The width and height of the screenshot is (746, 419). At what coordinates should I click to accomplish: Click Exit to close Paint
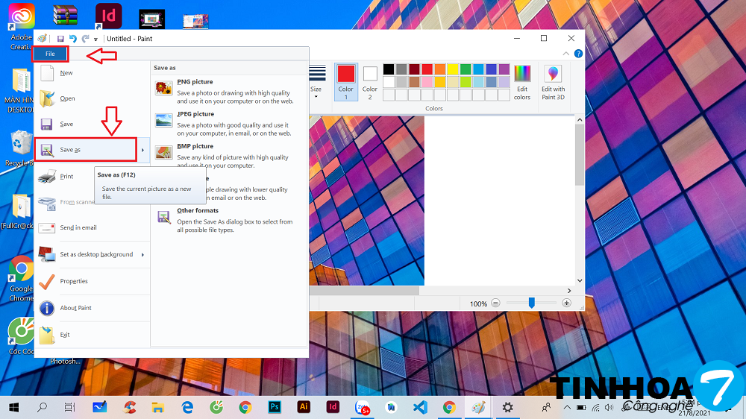point(65,335)
